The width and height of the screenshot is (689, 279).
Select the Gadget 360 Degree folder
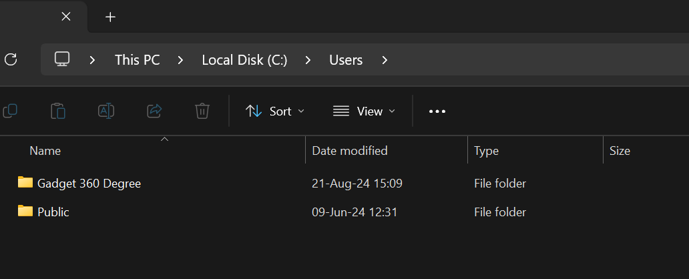(x=89, y=183)
